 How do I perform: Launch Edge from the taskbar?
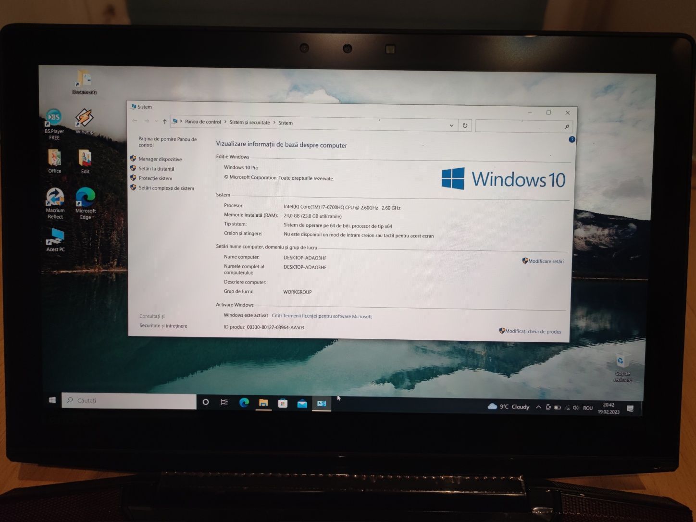click(x=244, y=403)
